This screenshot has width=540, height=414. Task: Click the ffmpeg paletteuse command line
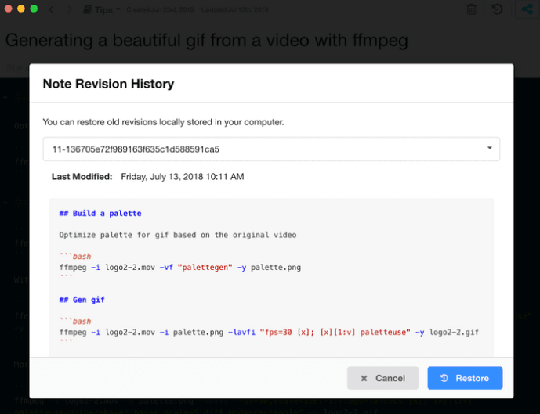(269, 332)
